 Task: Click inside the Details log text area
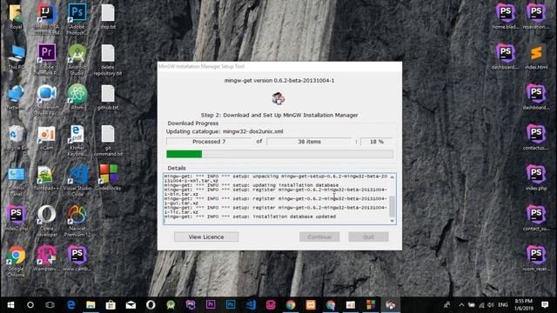(276, 199)
